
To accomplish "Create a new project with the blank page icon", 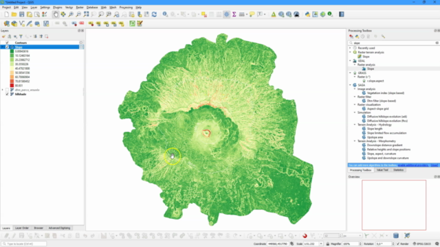I will (6, 14).
